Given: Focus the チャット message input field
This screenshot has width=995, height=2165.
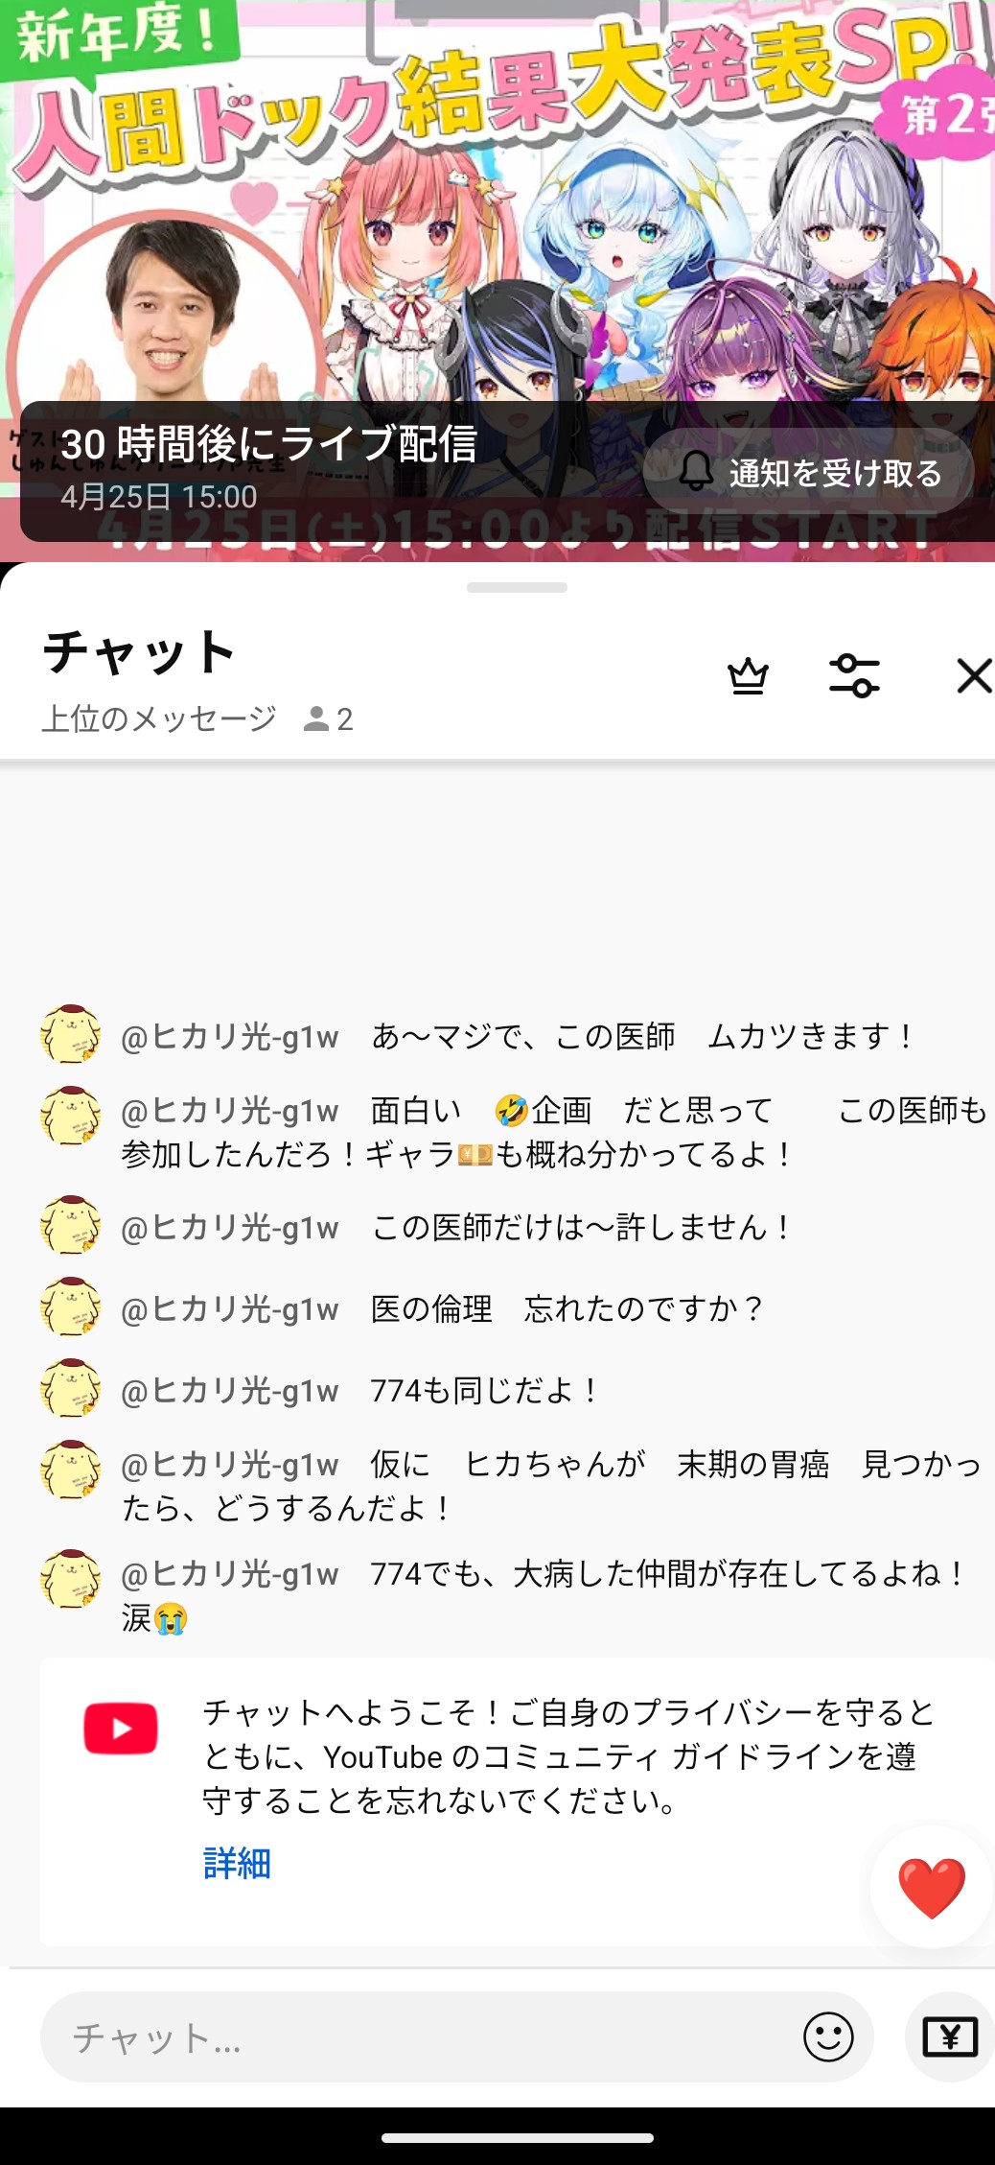Looking at the screenshot, I should pos(422,2036).
